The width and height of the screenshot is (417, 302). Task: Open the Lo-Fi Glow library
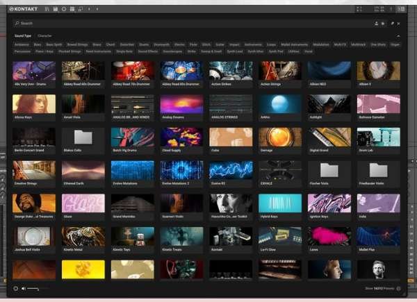tap(280, 240)
